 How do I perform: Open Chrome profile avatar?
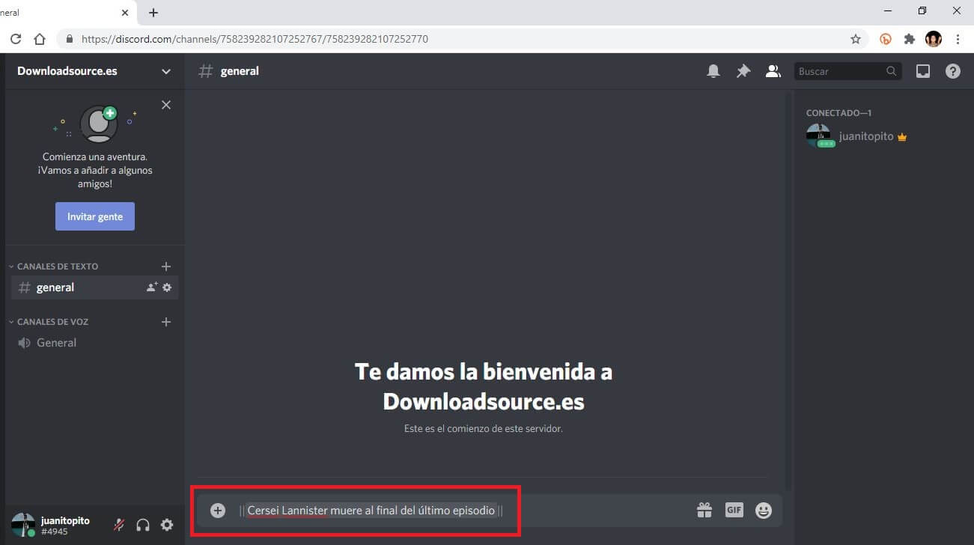[x=933, y=39]
